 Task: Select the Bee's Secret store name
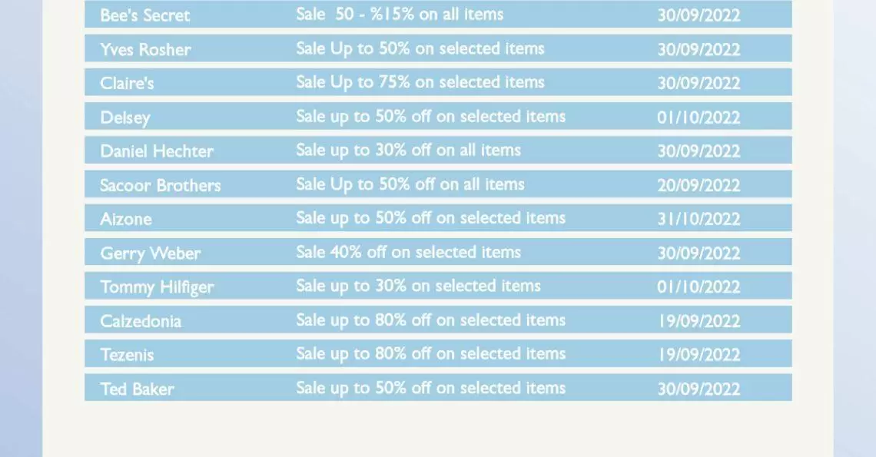(144, 15)
